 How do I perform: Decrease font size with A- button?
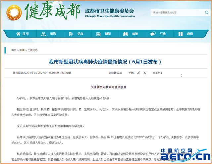(145, 73)
